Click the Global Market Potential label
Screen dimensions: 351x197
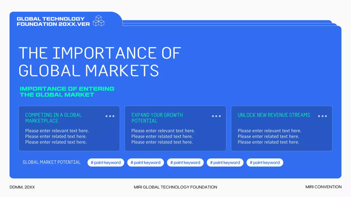(x=52, y=162)
